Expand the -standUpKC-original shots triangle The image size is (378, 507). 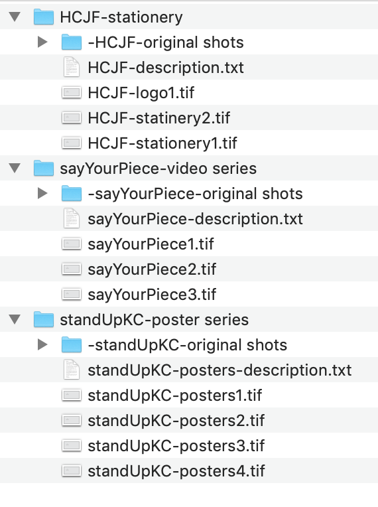[x=42, y=344]
